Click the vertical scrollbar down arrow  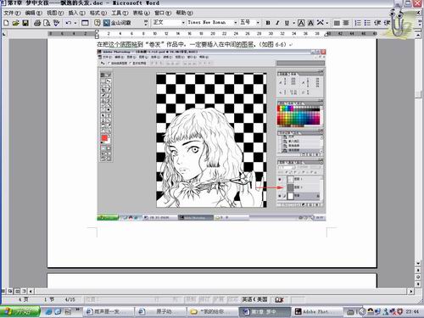point(418,263)
